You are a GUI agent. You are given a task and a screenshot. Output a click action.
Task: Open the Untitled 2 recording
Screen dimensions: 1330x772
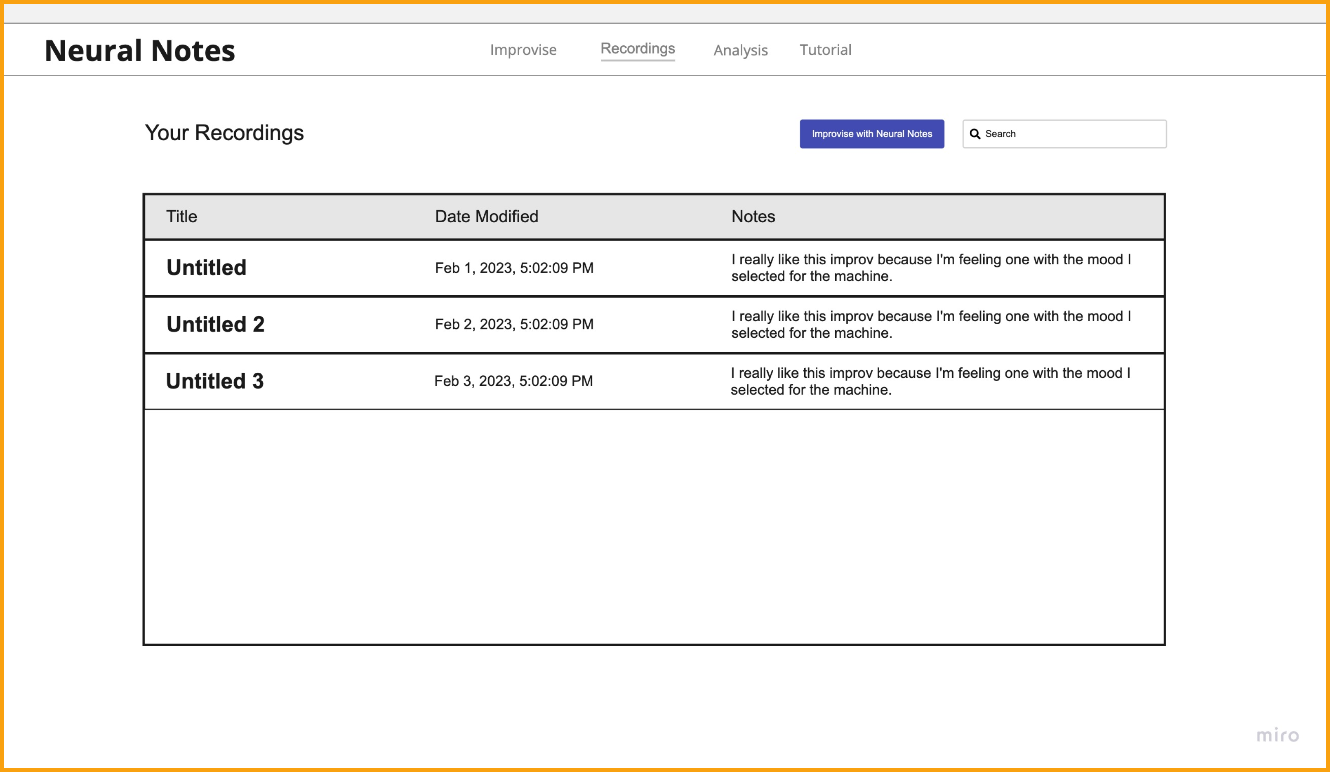pyautogui.click(x=215, y=324)
